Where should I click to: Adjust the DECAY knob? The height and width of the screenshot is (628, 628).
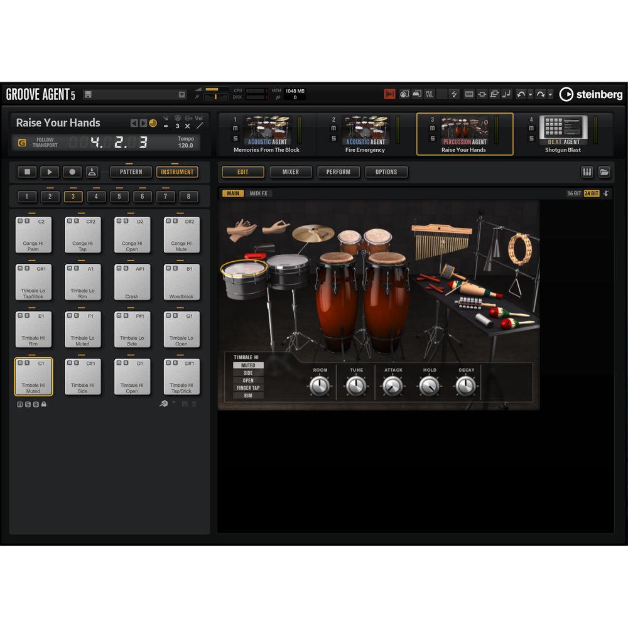tap(465, 384)
